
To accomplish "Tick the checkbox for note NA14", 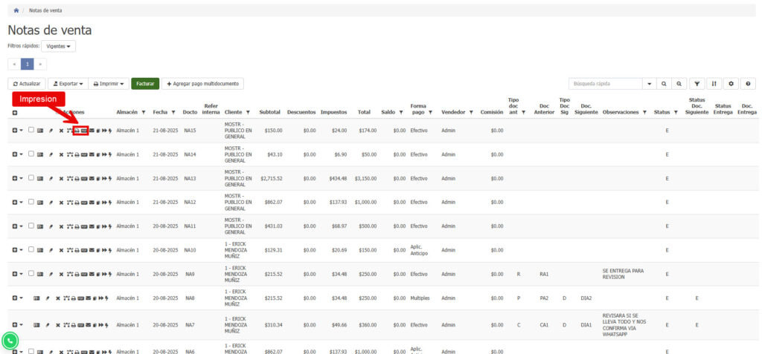I will click(31, 154).
